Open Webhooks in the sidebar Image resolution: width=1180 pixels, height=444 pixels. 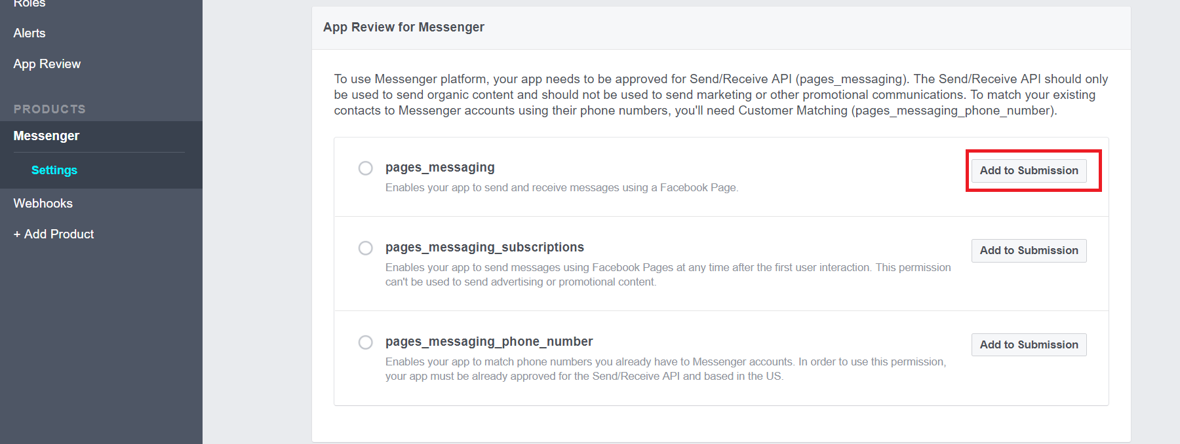(x=43, y=203)
